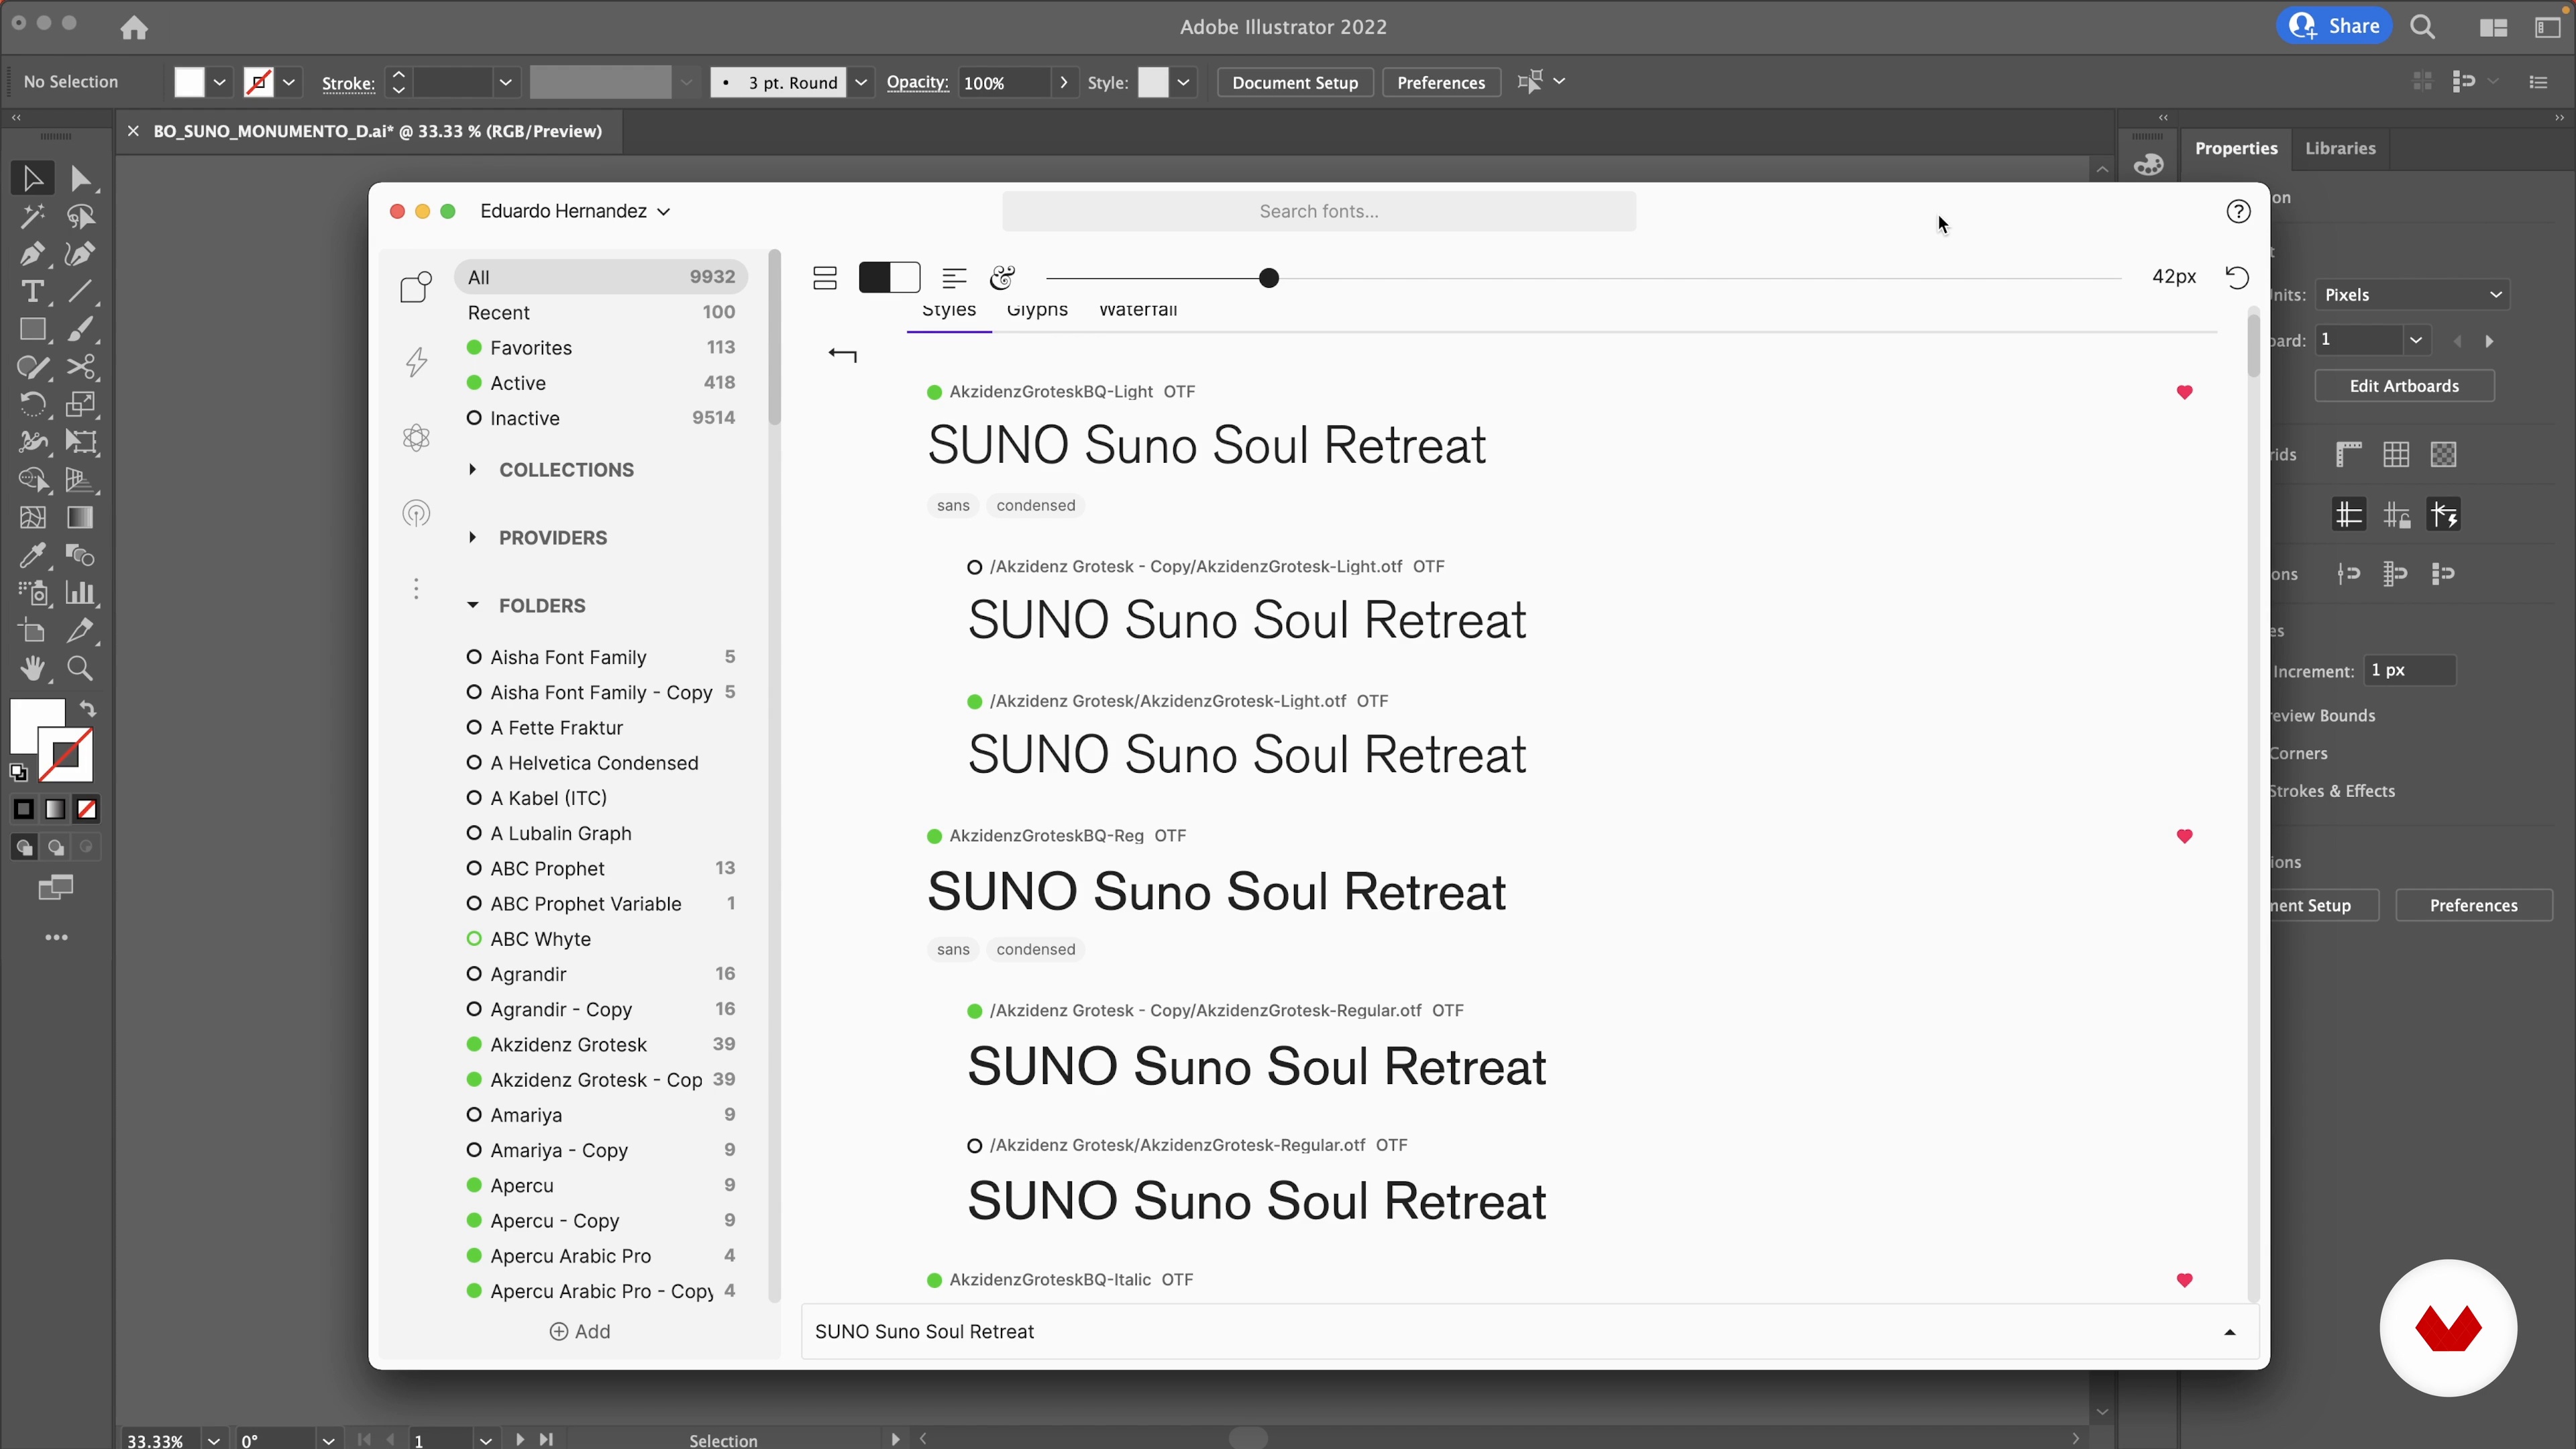Unfavorite AkzidenzGroteskBQ-Reg with the heart

coord(2184,836)
